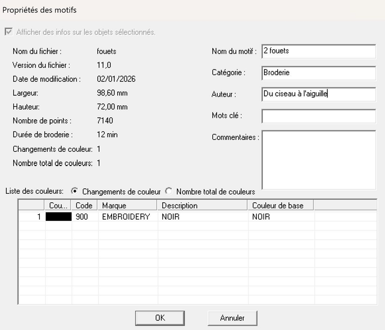Click the Couleur de base column header

pos(280,205)
